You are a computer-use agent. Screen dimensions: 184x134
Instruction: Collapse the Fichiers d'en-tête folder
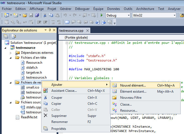pyautogui.click(x=11, y=58)
